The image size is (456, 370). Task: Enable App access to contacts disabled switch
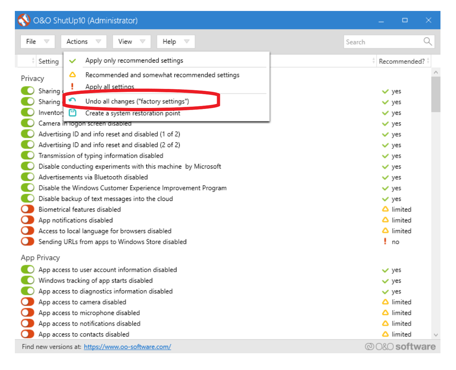coord(27,334)
